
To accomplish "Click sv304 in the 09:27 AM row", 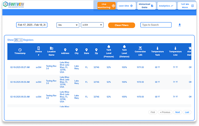I will point(39,67).
